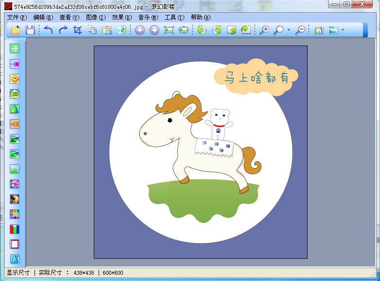Go to the previous image with left arrow button
The height and width of the screenshot is (281, 380).
point(140,30)
